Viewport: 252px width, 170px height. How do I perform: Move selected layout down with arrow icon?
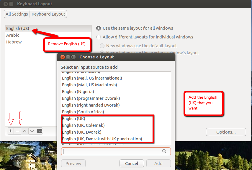pos(32,131)
